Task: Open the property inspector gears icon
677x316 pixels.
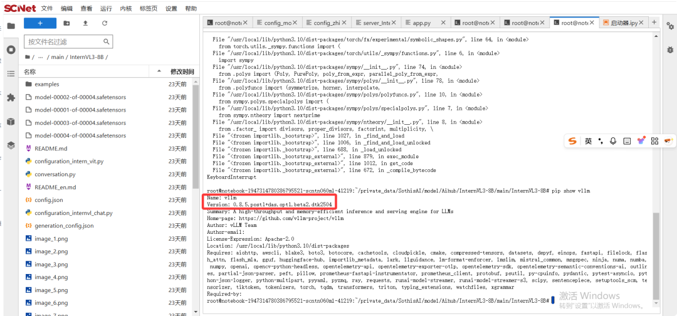Action: pyautogui.click(x=670, y=26)
